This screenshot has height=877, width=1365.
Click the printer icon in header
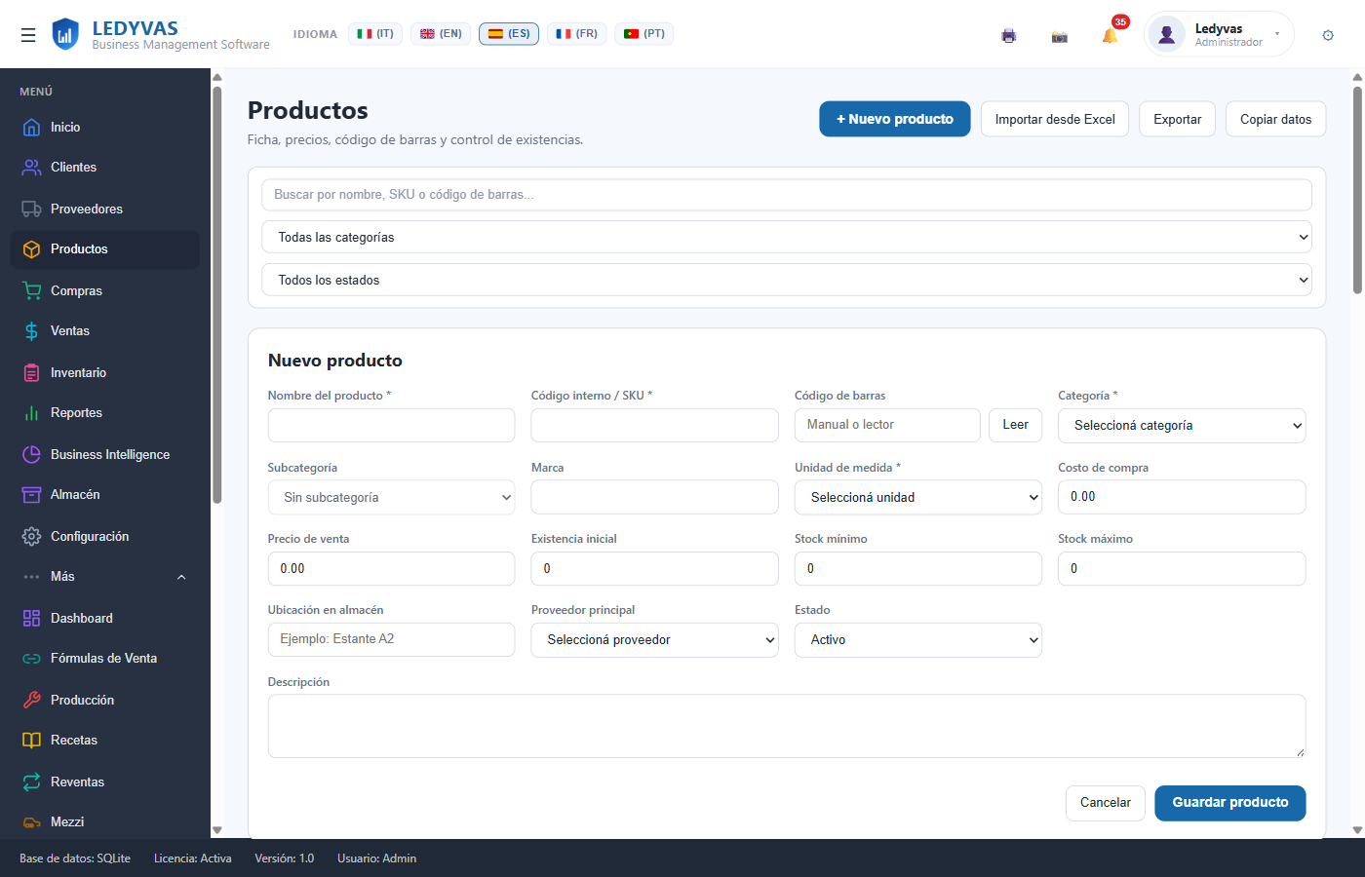(1009, 36)
